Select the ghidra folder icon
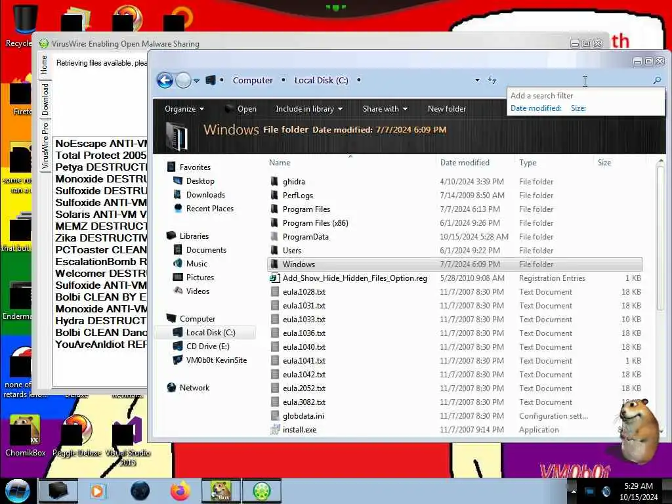This screenshot has width=672, height=504. coord(275,181)
